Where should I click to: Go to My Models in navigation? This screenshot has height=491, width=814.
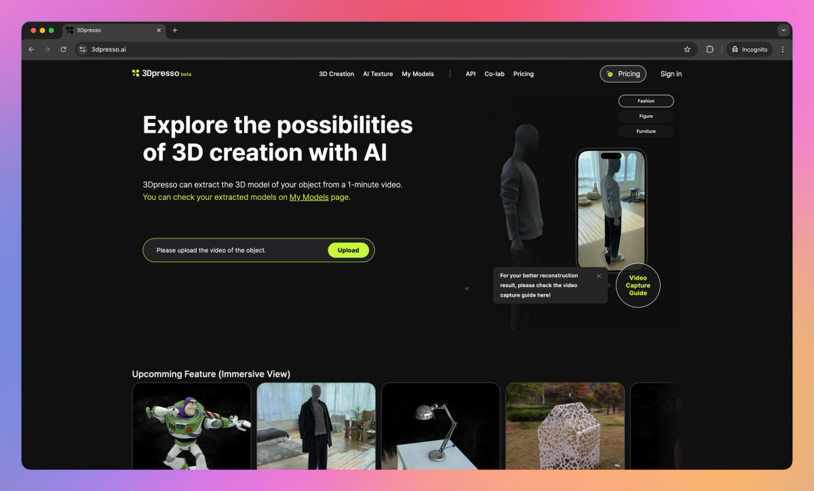click(418, 74)
